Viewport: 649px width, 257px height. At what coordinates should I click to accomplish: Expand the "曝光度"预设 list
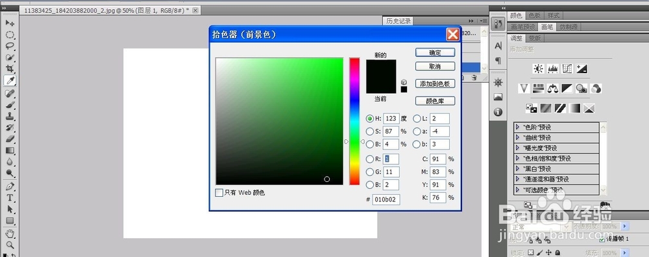[517, 148]
